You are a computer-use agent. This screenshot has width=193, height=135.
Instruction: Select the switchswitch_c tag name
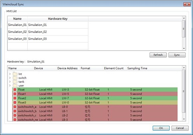pyautogui.click(x=27, y=115)
